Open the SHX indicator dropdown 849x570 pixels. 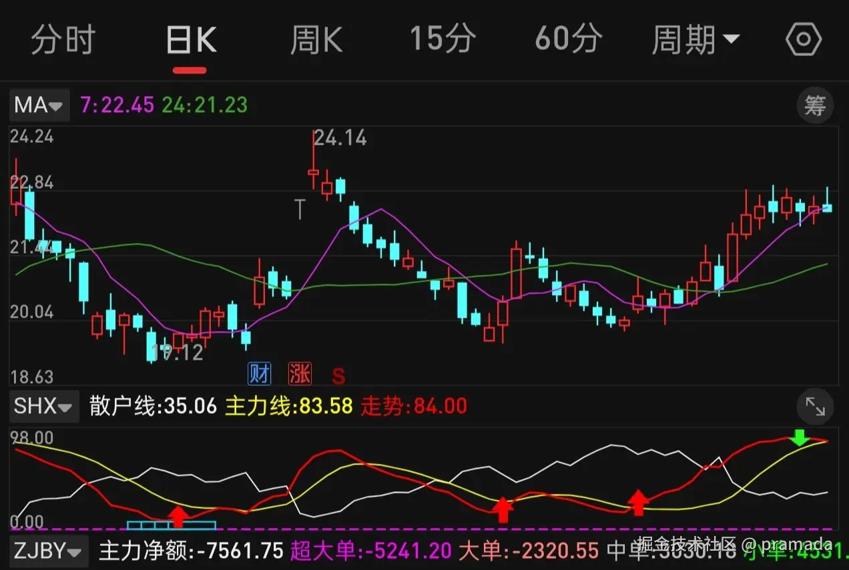(x=44, y=406)
